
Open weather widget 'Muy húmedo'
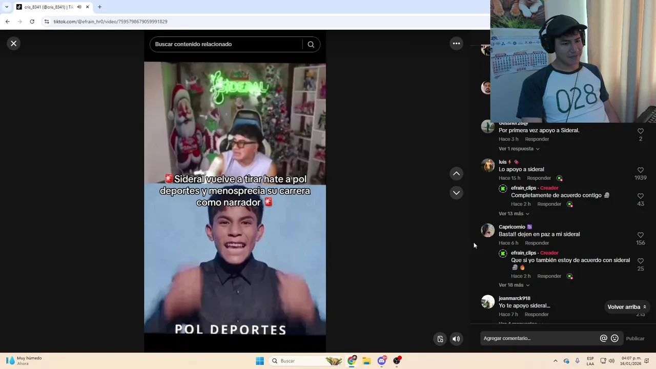click(24, 361)
